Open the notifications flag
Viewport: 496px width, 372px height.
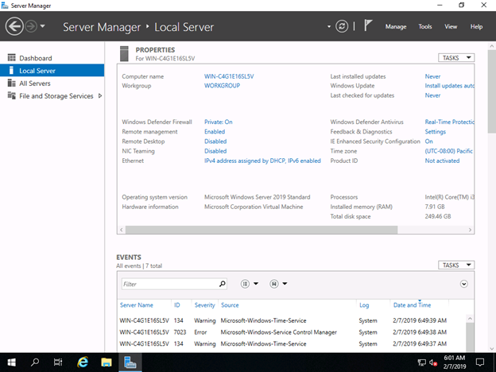pos(367,25)
